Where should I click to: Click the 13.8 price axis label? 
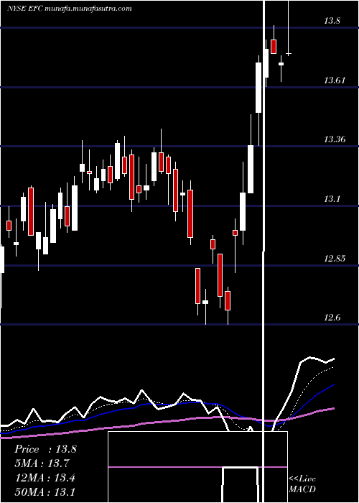[332, 21]
